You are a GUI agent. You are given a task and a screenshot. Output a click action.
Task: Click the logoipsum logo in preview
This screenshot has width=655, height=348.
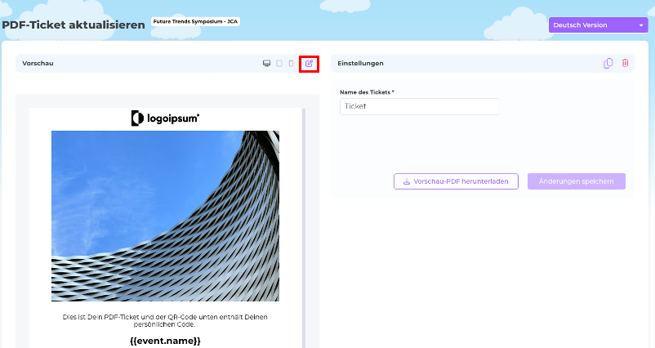point(165,118)
